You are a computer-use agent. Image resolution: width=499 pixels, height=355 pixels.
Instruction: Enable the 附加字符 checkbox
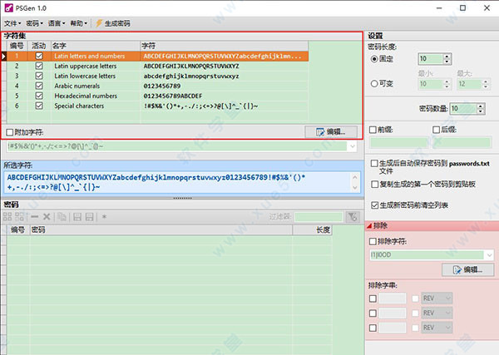9,132
